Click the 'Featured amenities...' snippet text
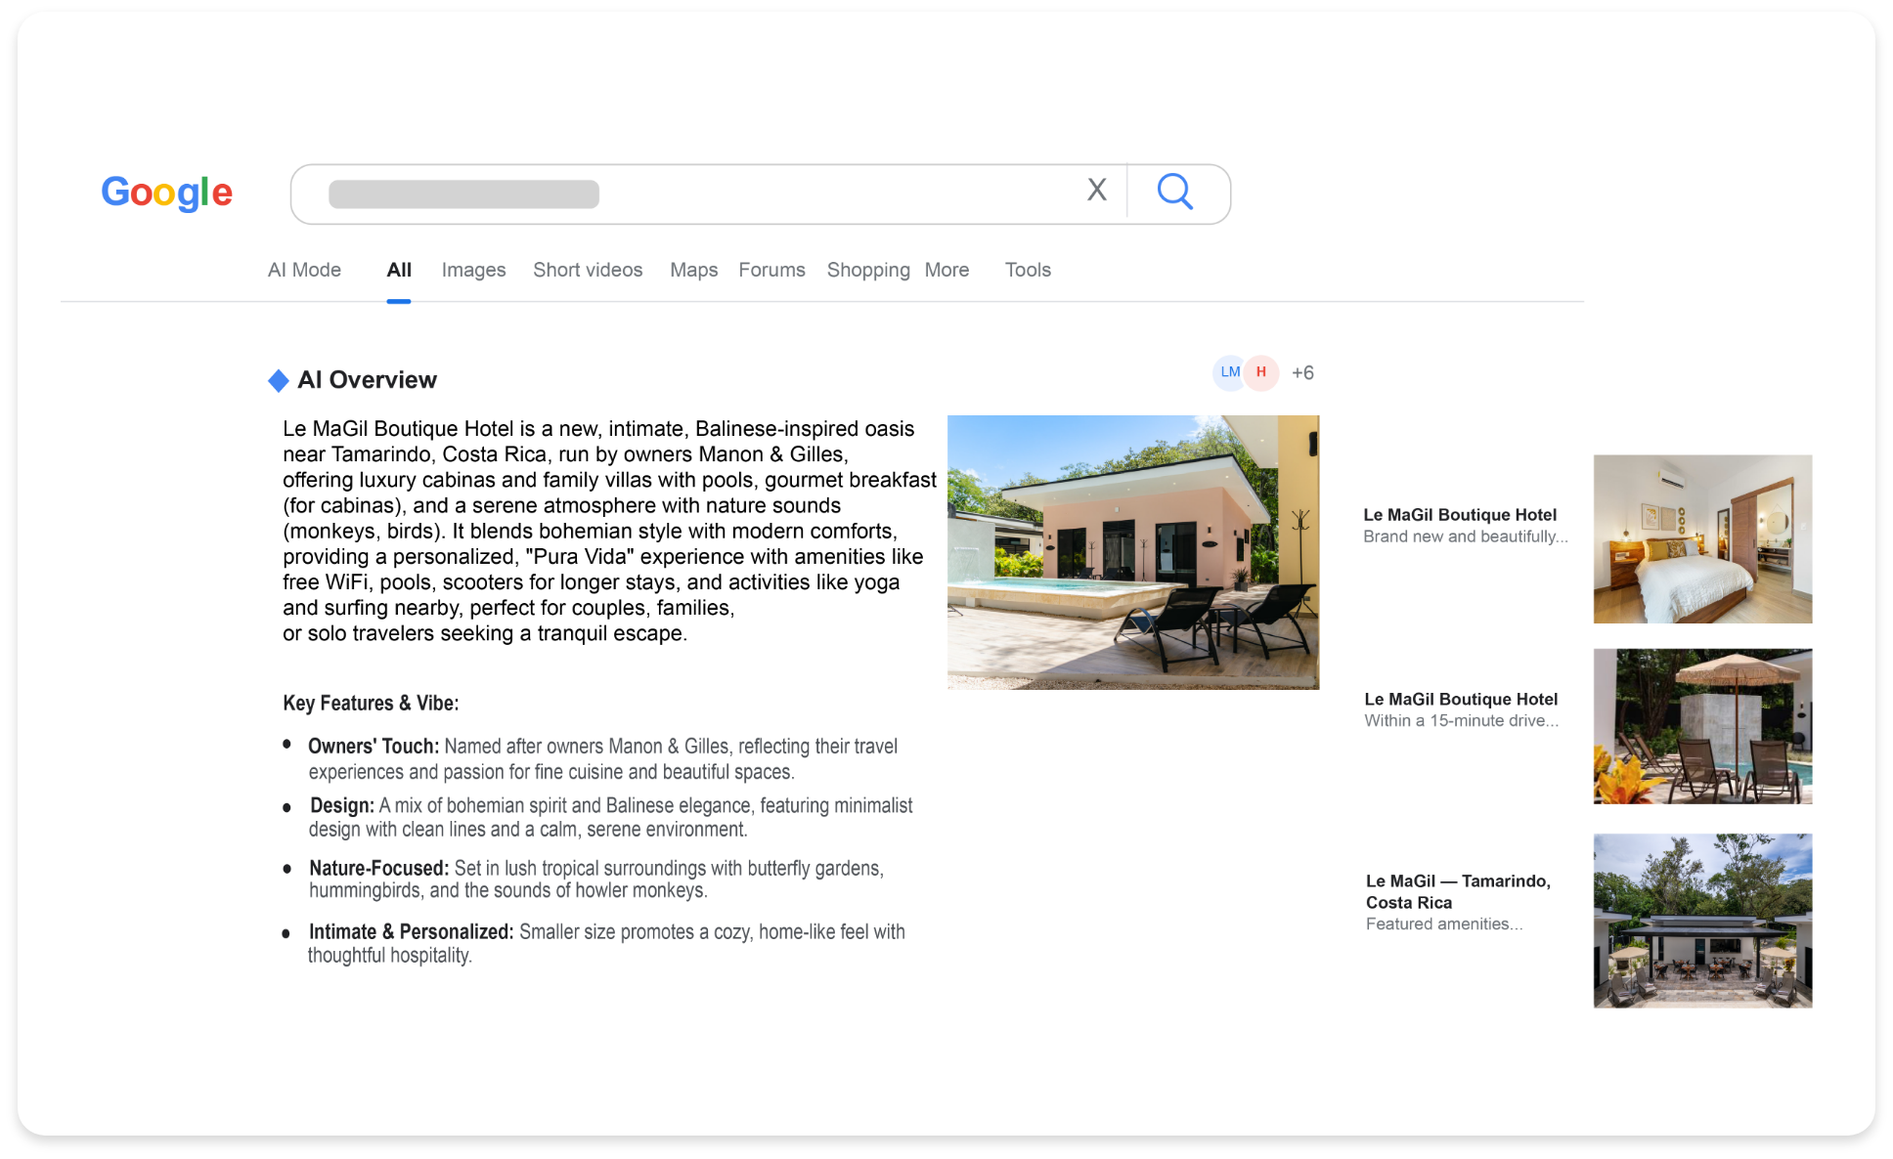1893x1159 pixels. (x=1443, y=924)
